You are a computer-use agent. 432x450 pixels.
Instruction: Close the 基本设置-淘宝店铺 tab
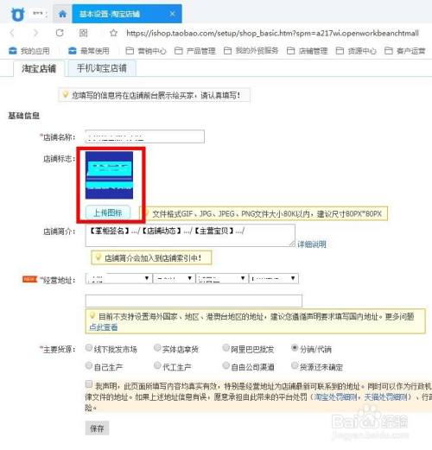click(x=172, y=14)
